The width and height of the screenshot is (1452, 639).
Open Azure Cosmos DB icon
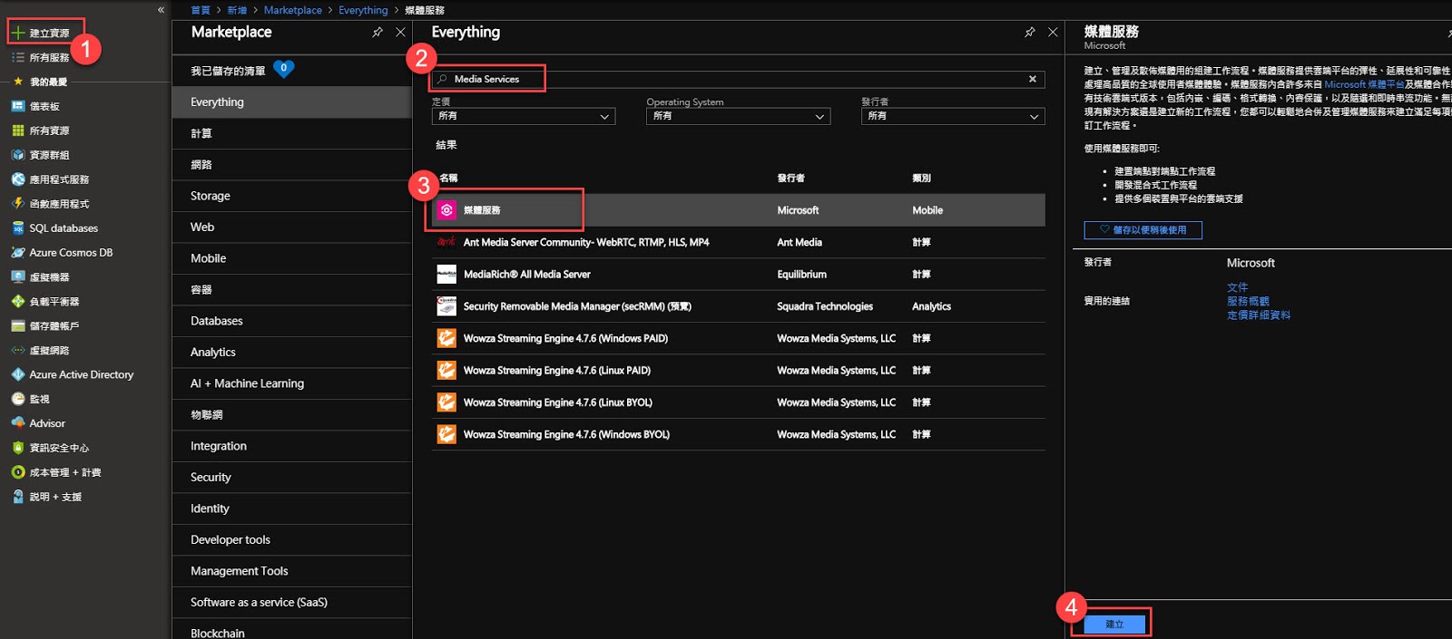(18, 253)
